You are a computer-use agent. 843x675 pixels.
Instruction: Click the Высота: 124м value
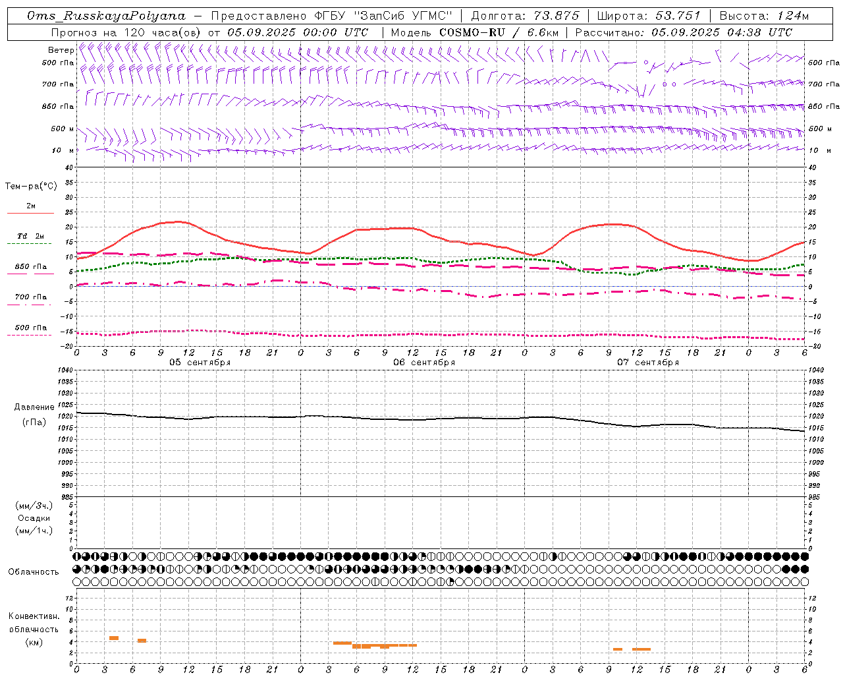pos(764,16)
